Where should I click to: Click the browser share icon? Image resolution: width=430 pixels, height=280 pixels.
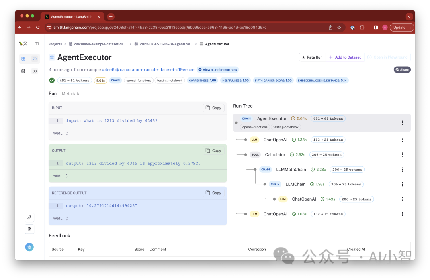331,27
